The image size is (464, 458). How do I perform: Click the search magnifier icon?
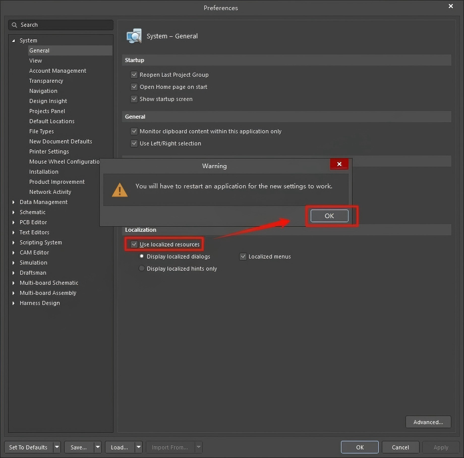[x=14, y=25]
